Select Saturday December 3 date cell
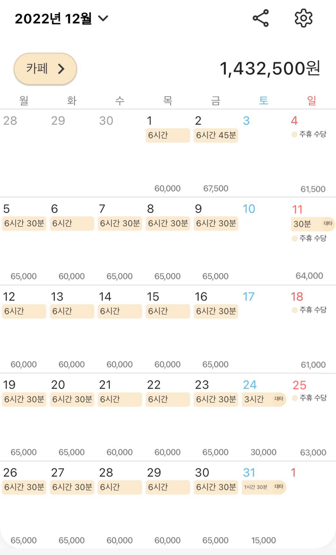Viewport: 336px width, 555px height. tap(264, 153)
